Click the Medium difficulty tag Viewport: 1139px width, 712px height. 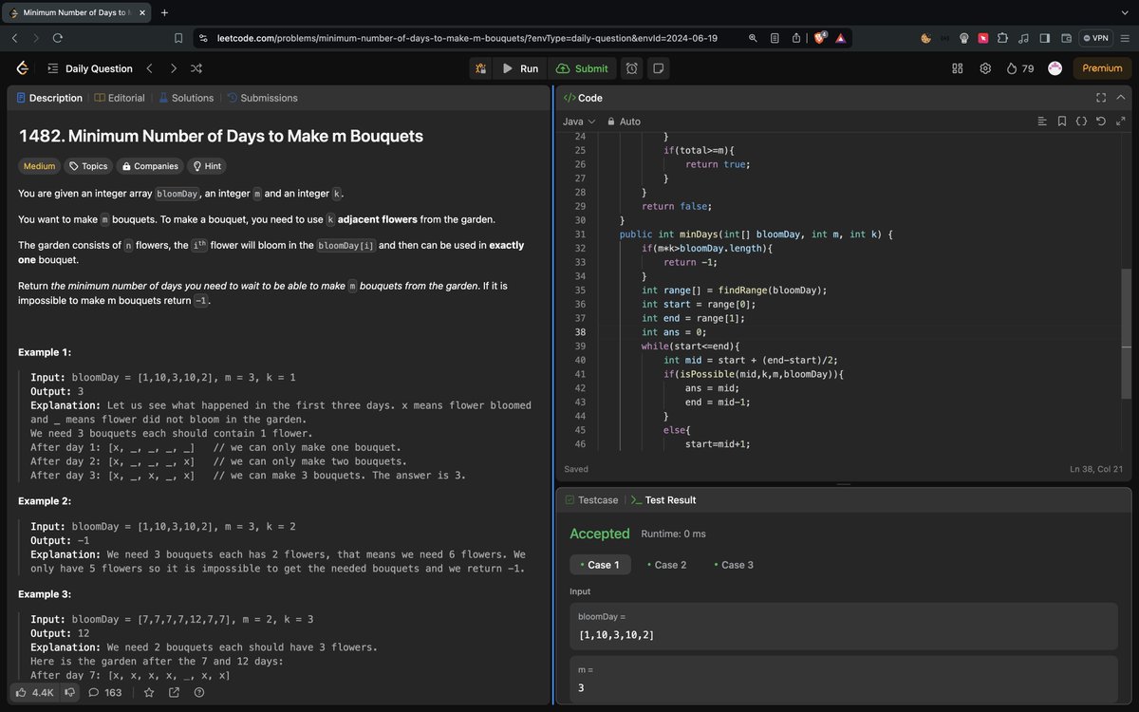tap(39, 166)
